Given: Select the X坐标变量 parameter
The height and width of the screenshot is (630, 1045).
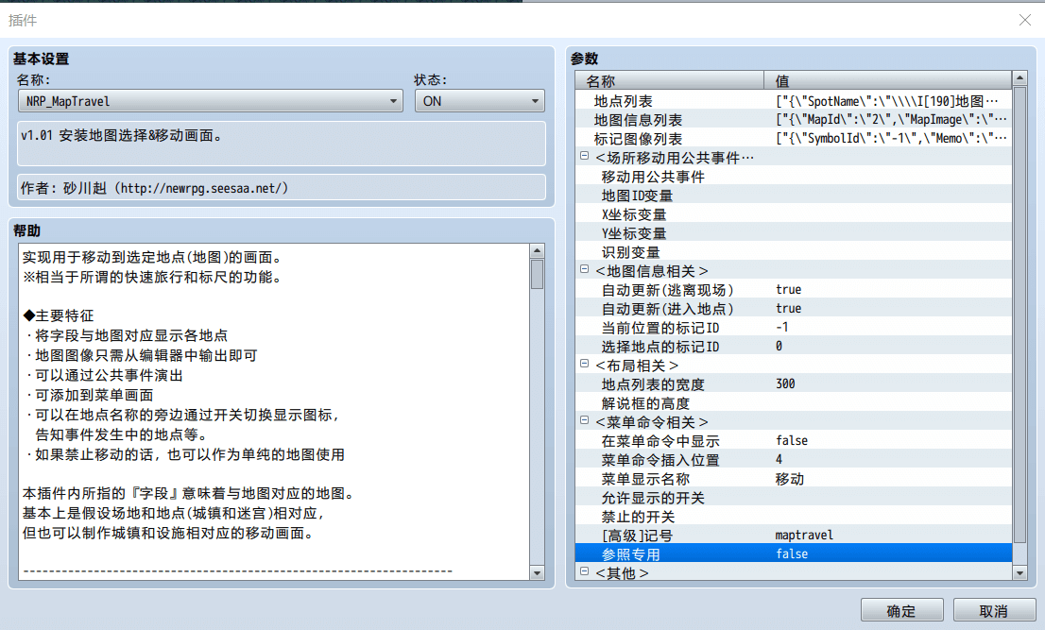Looking at the screenshot, I should click(x=793, y=214).
